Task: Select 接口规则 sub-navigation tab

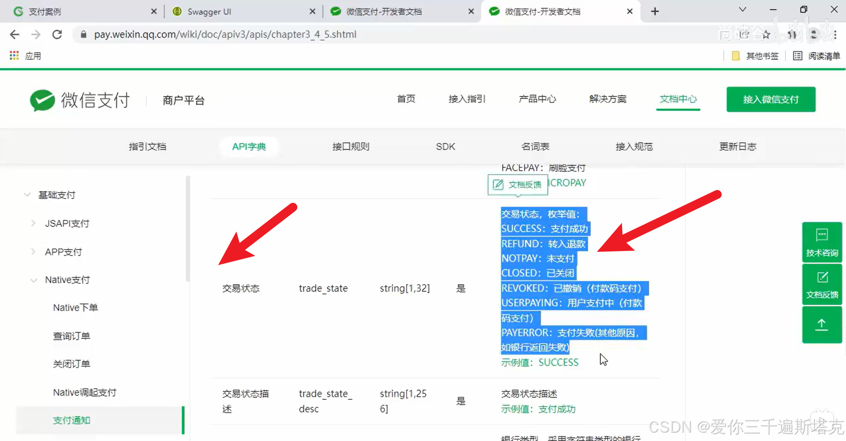Action: 351,147
